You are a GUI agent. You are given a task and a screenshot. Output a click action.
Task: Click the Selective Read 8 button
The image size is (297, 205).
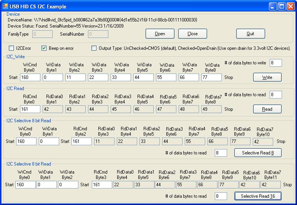258,153
